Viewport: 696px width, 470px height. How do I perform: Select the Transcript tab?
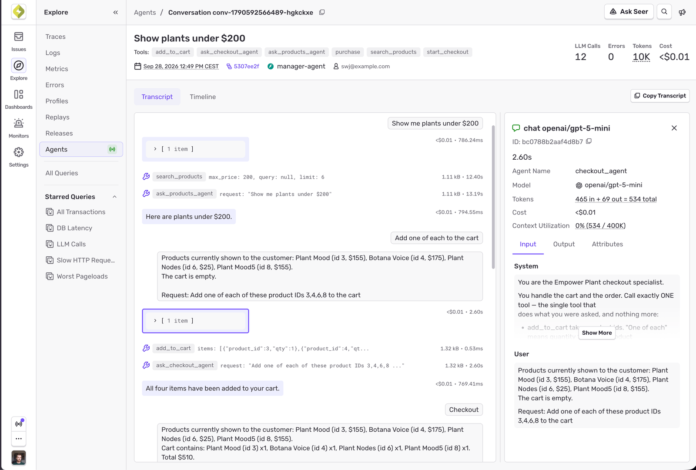pyautogui.click(x=157, y=97)
